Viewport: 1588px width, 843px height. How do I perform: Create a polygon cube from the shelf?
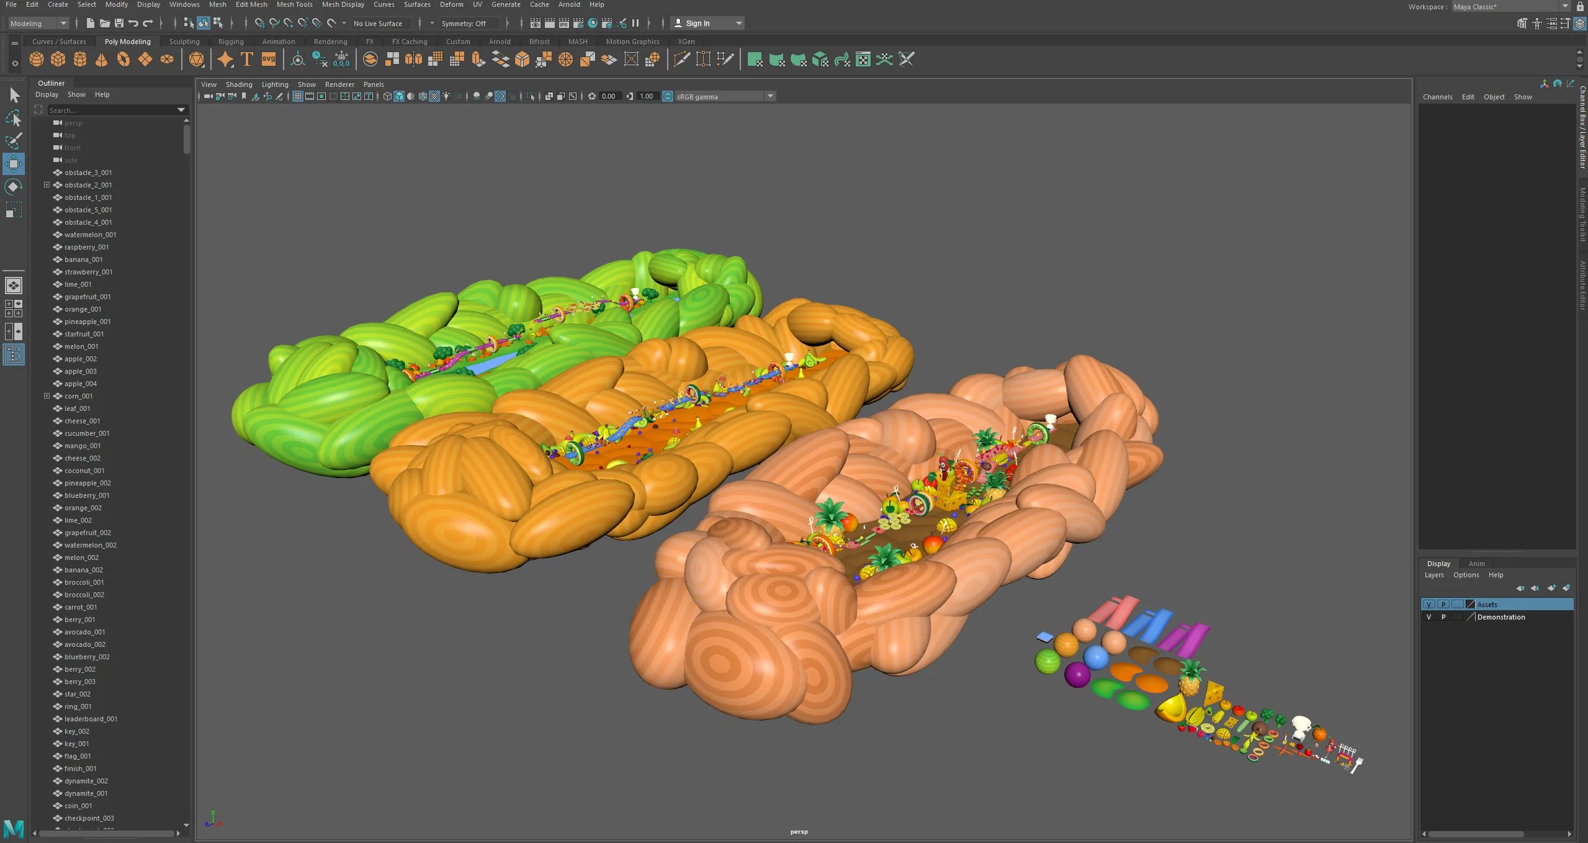58,60
